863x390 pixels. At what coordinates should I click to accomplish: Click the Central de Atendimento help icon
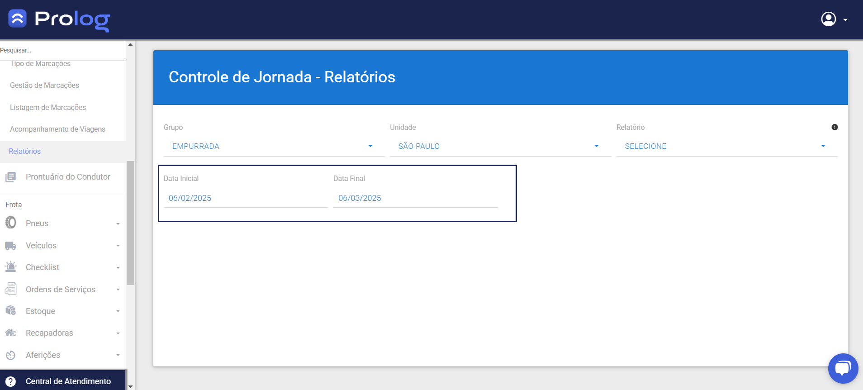10,381
